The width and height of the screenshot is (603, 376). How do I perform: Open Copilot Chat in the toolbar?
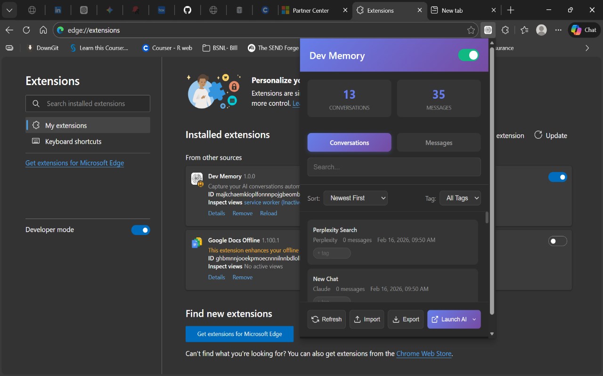click(x=584, y=30)
